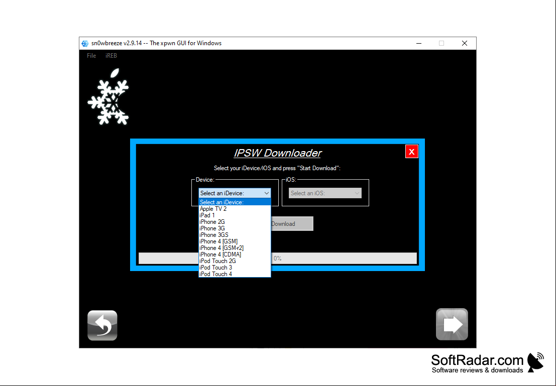
Task: Select the highlighted 'Select an iDevice:' entry
Action: [x=235, y=202]
